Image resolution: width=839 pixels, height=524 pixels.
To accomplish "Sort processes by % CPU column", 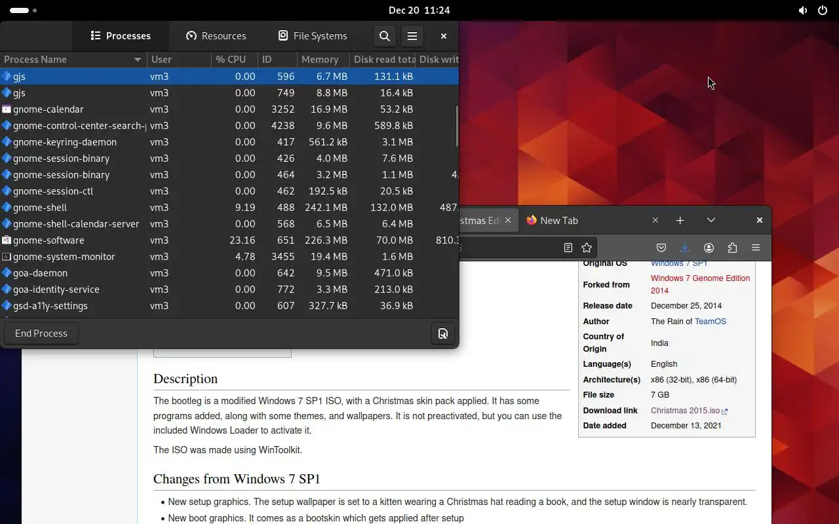I will click(234, 60).
